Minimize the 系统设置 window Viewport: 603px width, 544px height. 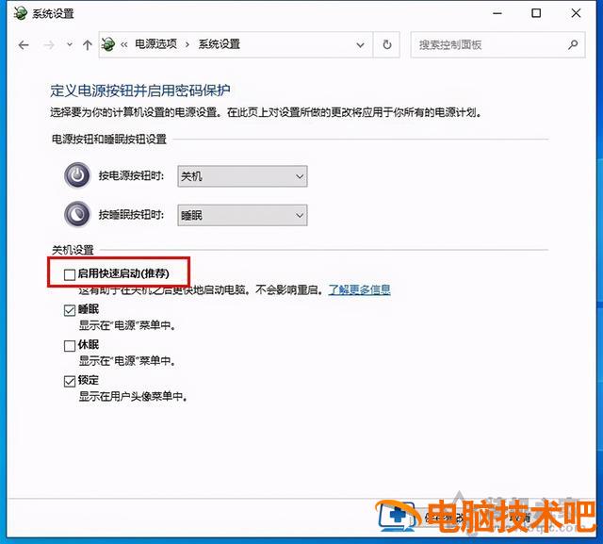(x=497, y=13)
